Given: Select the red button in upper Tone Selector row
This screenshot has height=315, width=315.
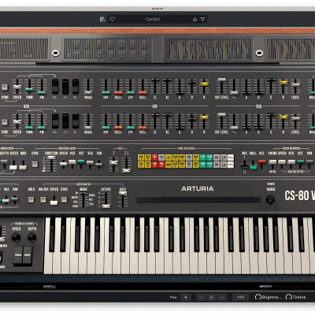Looking at the screenshot, I should click(154, 157).
